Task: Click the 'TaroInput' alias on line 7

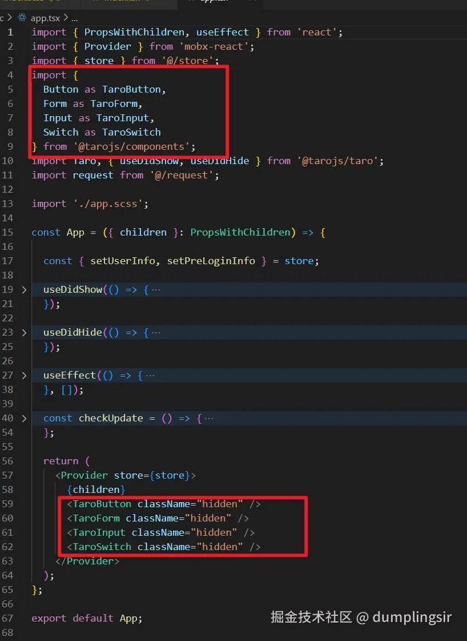Action: click(x=123, y=118)
